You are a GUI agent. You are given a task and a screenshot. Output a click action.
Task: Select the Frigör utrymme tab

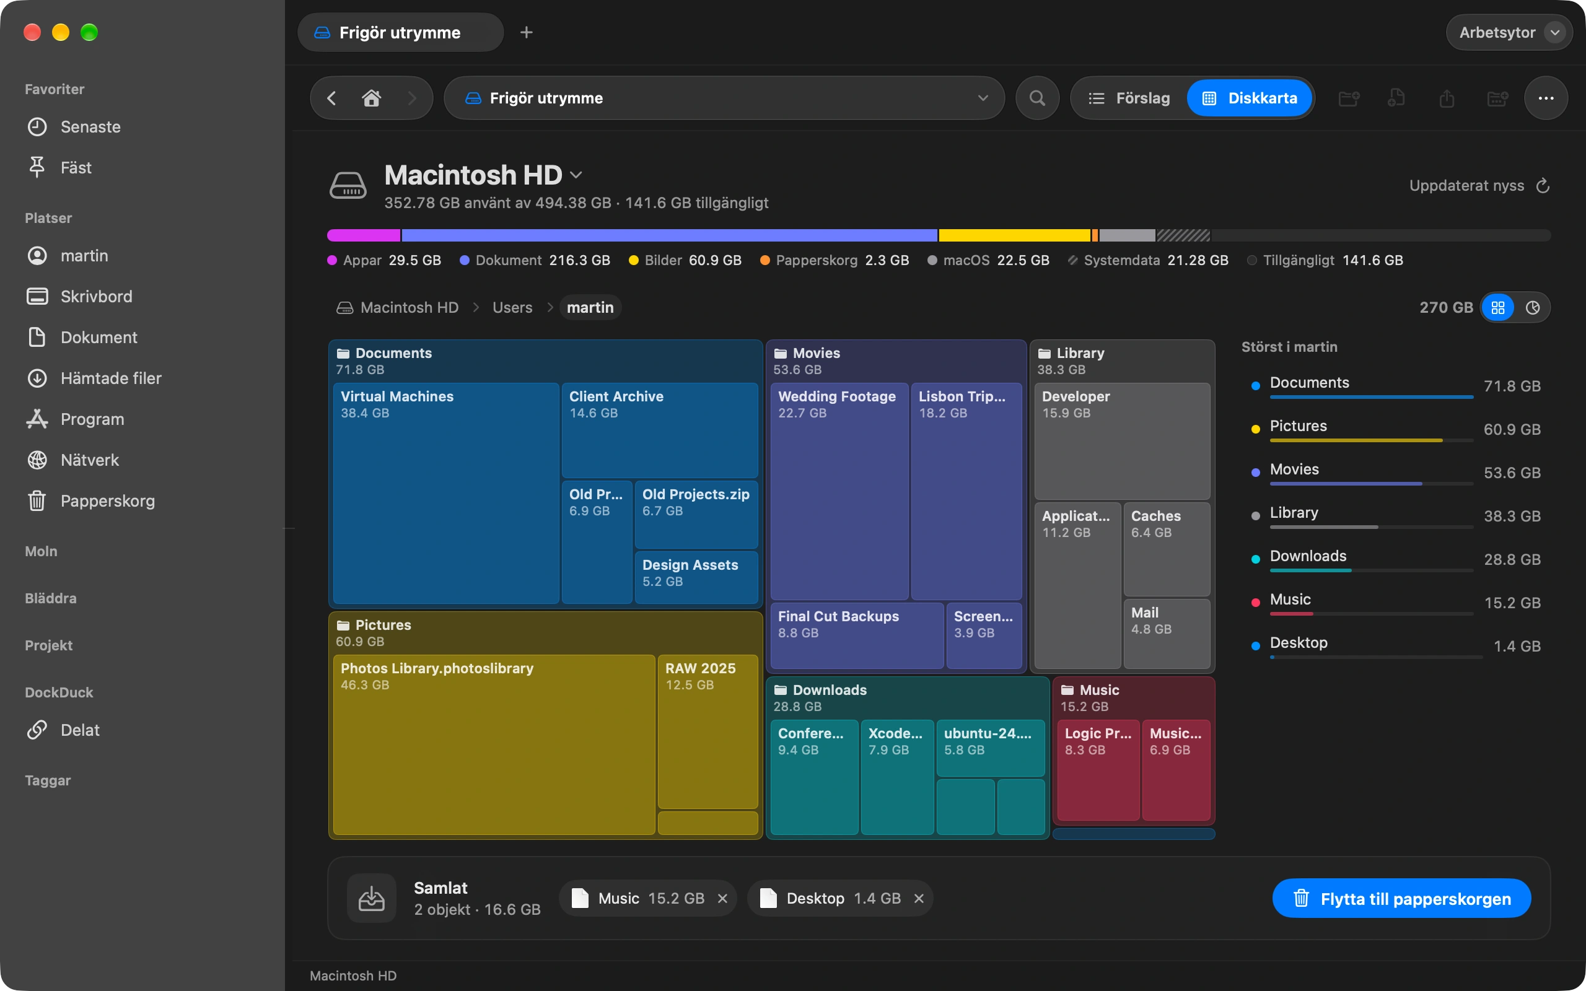(x=400, y=32)
